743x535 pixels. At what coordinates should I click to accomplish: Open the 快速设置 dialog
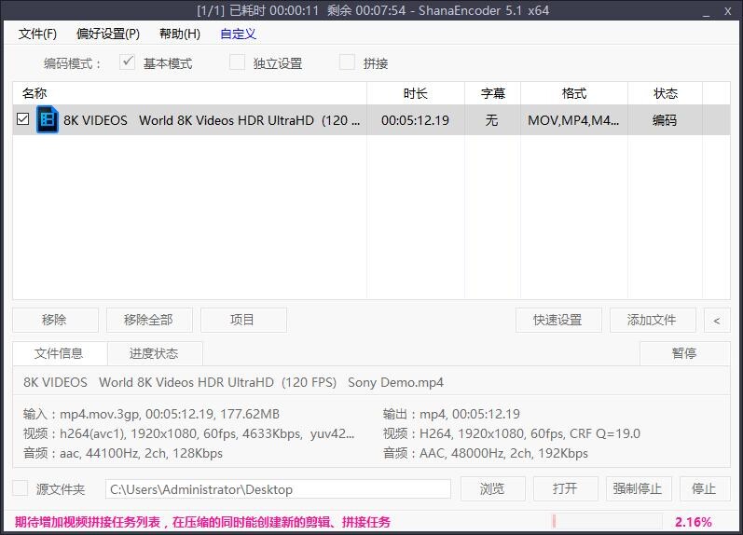557,320
